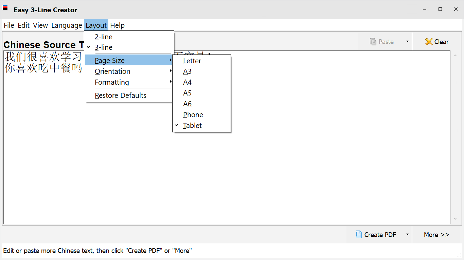Choose A4 page size
This screenshot has width=464, height=260.
point(188,82)
